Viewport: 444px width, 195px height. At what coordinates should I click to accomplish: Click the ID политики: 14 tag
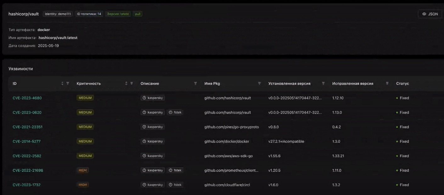[89, 14]
